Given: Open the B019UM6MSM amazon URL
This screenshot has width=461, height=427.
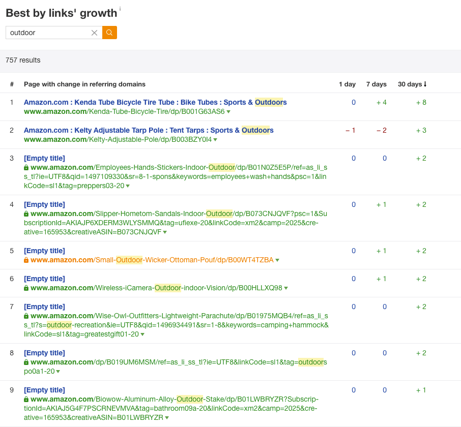Looking at the screenshot, I should pos(176,367).
